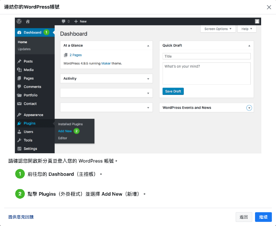Image resolution: width=276 pixels, height=226 pixels.
Task: Click the pages icon in At a Glance
Action: [x=66, y=55]
